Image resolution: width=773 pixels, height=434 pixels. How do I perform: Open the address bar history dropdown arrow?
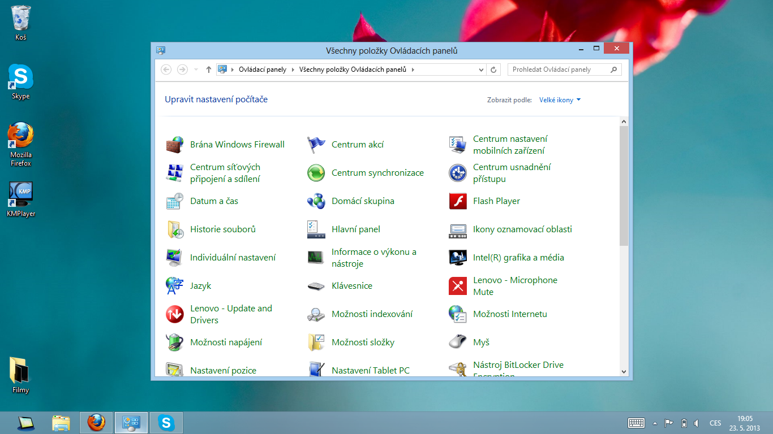tap(481, 70)
